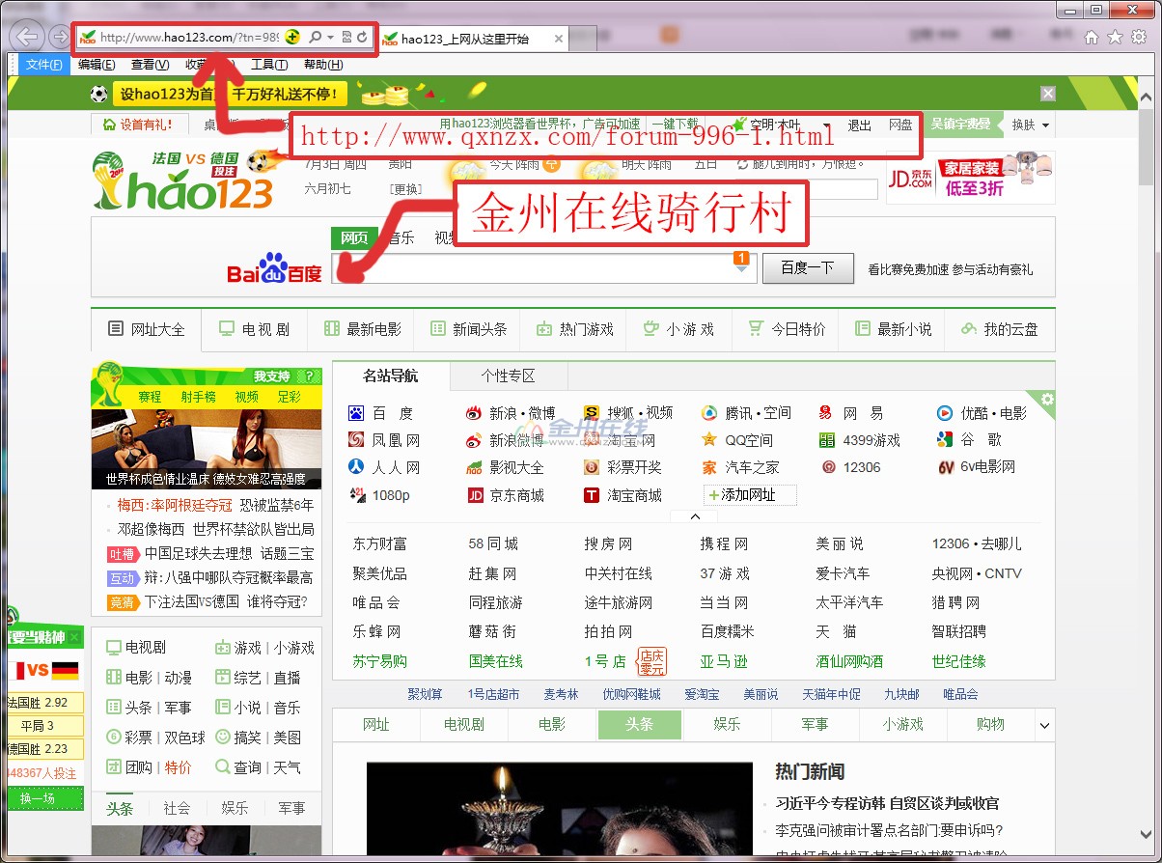Open the 谷 歌 site icon
Screen dimensions: 1162x863
(945, 440)
